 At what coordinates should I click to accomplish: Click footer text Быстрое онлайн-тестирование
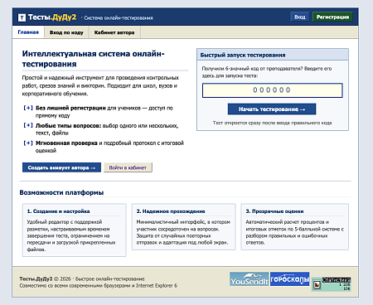coord(110,278)
